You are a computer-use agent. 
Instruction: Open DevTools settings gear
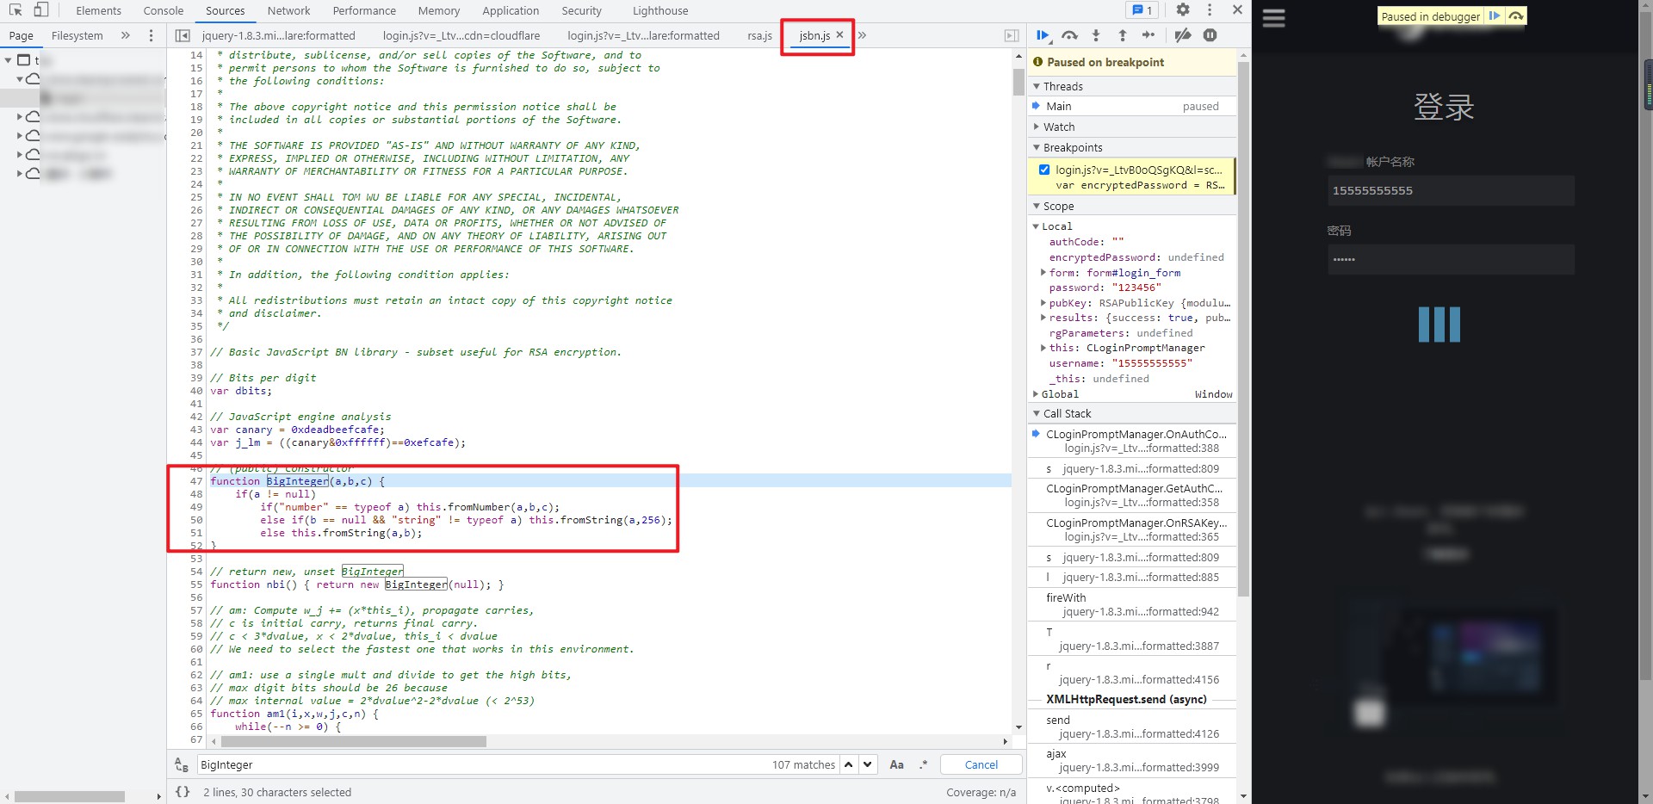pos(1183,10)
